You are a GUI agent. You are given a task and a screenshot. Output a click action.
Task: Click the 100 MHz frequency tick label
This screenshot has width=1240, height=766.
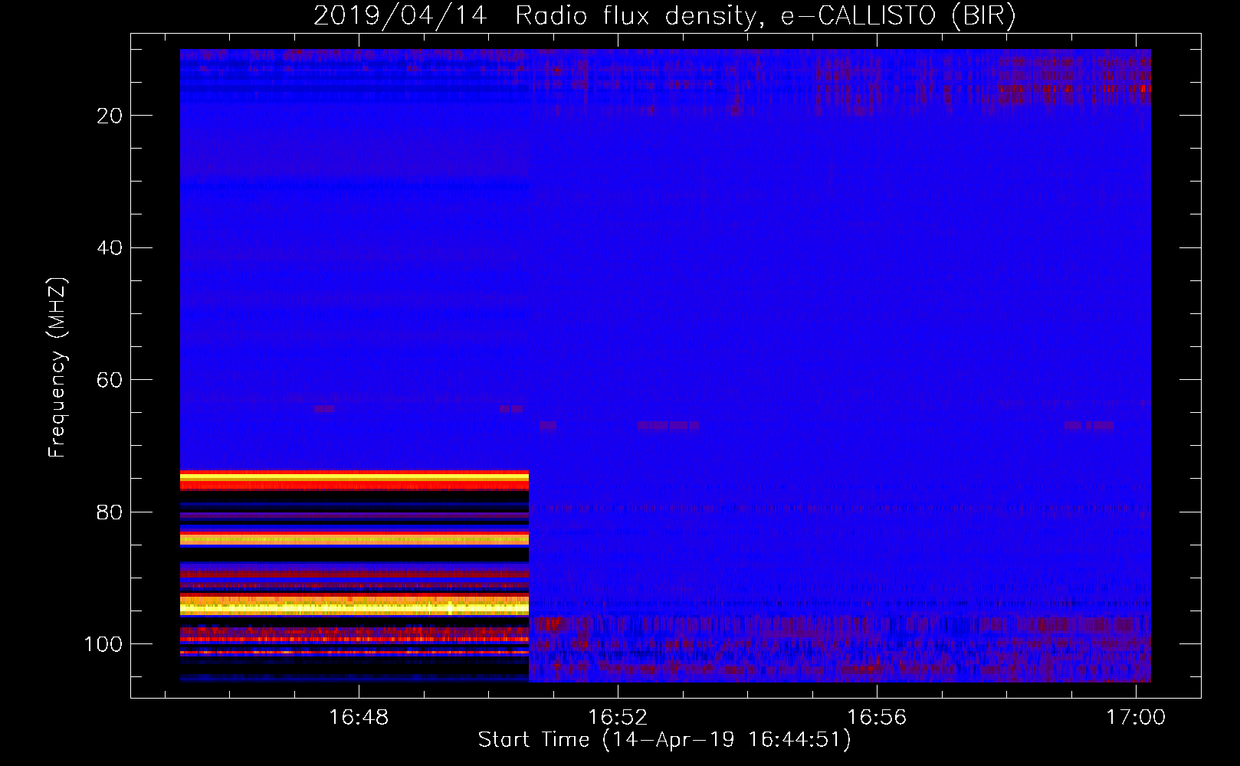point(103,644)
